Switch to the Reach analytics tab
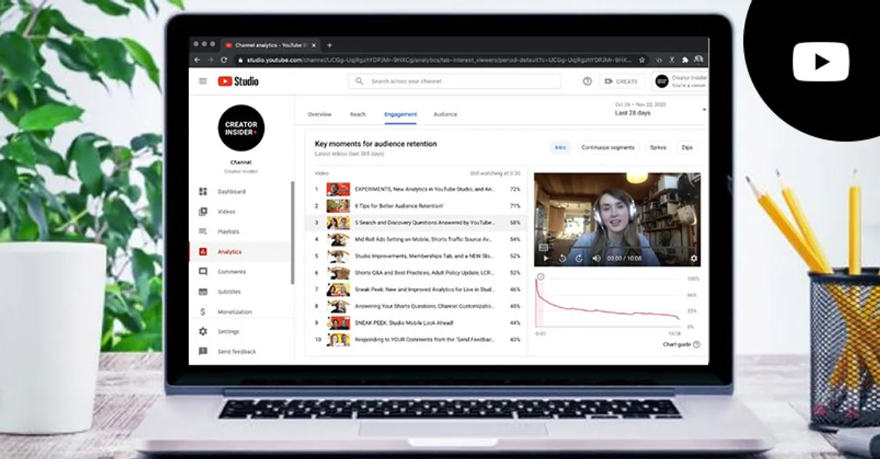Viewport: 880px width, 459px height. (357, 114)
